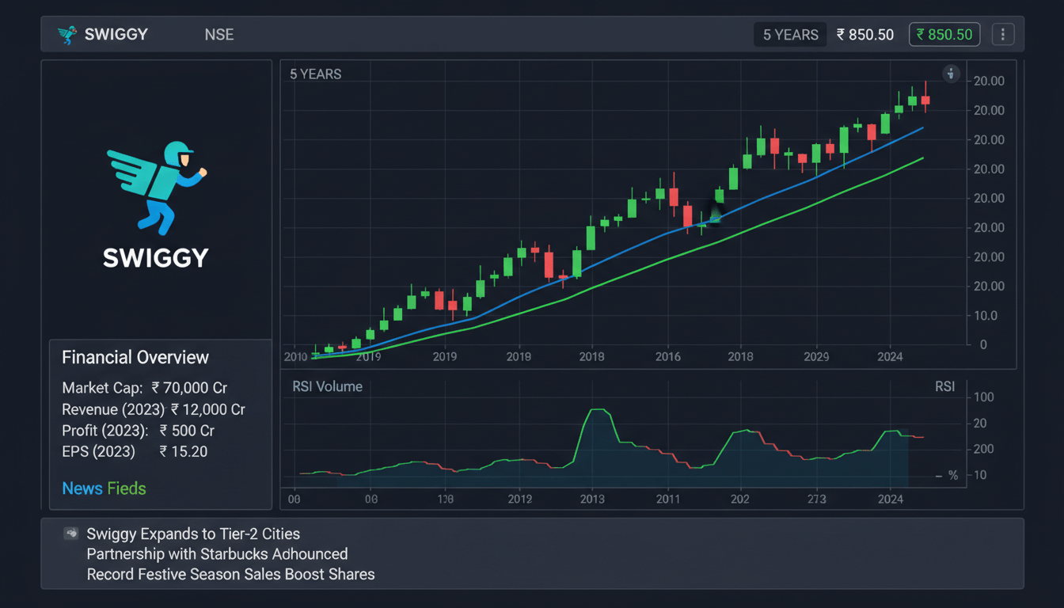Open the 'Swiggy Expands to Tier-2 Cities' headline
This screenshot has width=1064, height=608.
pyautogui.click(x=193, y=534)
